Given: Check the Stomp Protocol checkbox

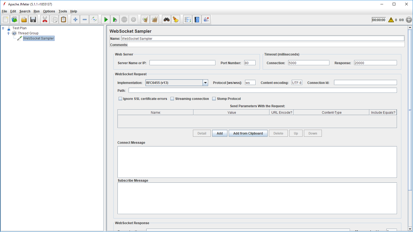Looking at the screenshot, I should point(214,99).
